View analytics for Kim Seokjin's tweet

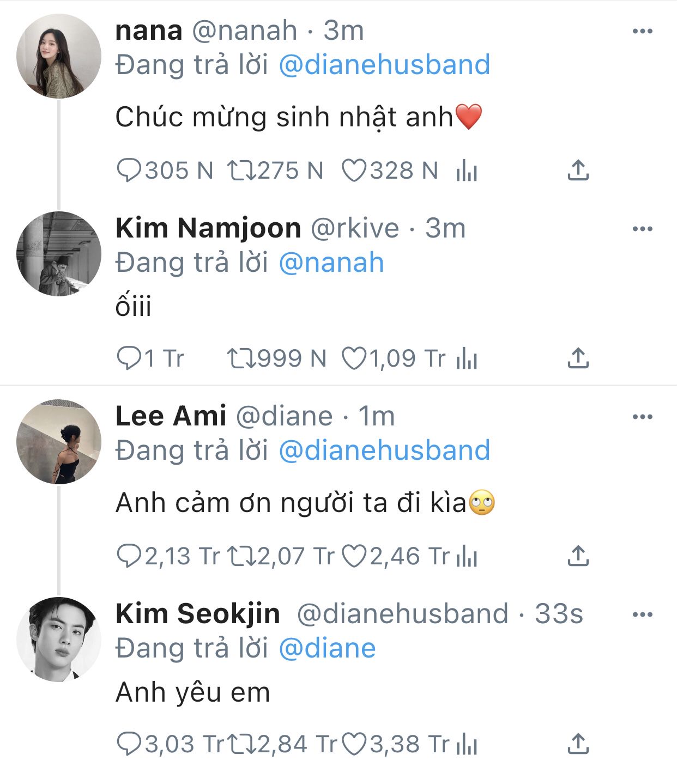click(x=467, y=744)
